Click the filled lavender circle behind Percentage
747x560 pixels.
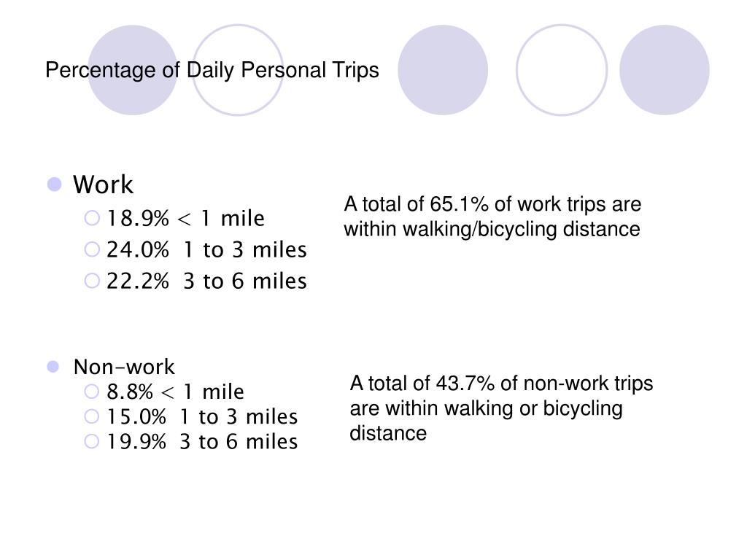(x=133, y=70)
